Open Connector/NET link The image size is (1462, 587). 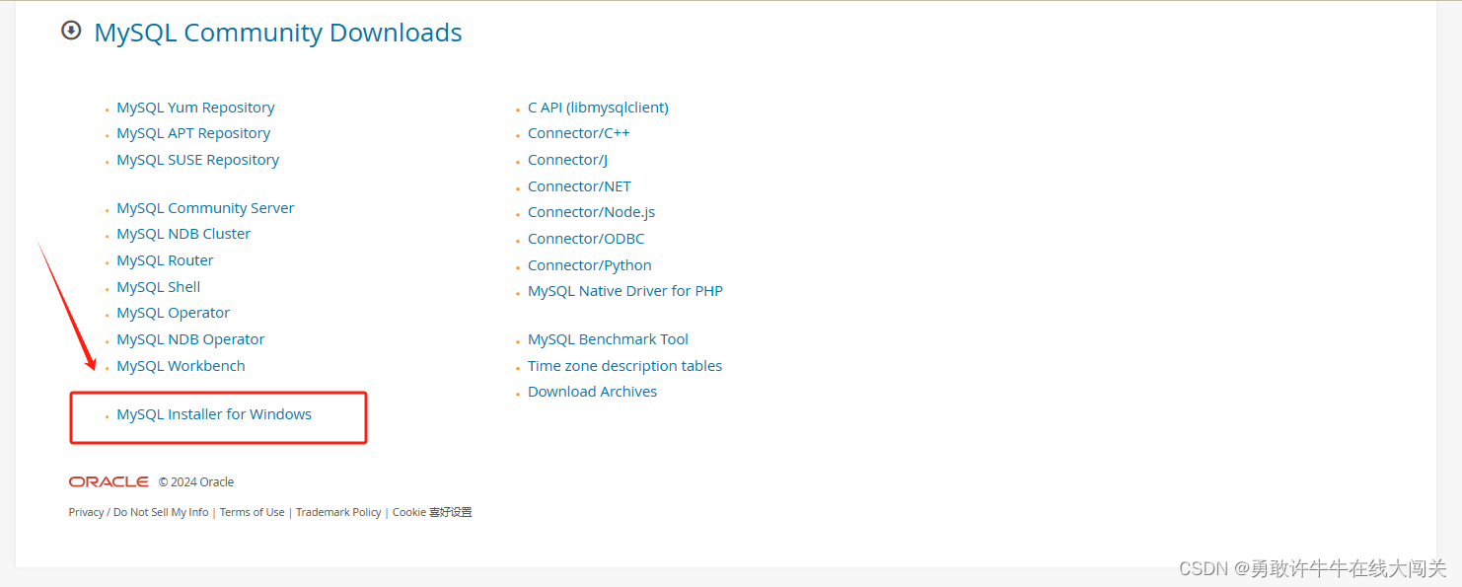pos(579,186)
